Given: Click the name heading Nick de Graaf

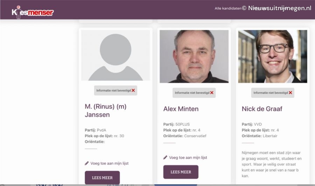Looking at the screenshot, I should click(x=262, y=109).
